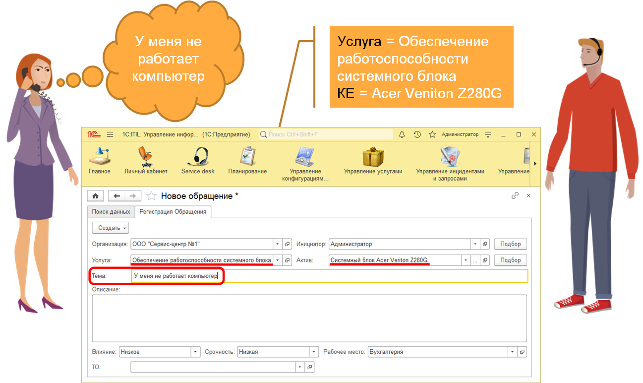Open the Управление услугами section
Screen dimensions: 643x383
click(373, 161)
